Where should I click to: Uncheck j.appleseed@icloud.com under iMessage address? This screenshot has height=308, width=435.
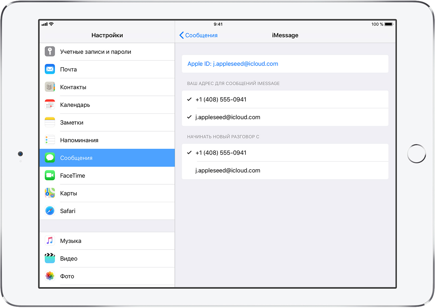click(285, 117)
